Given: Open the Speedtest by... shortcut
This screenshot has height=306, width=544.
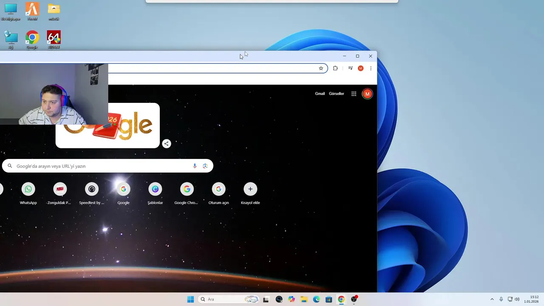Looking at the screenshot, I should coord(91,194).
